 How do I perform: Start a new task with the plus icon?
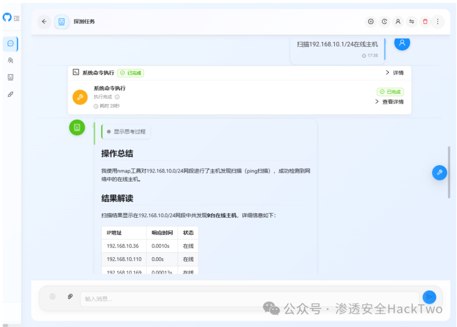click(371, 22)
